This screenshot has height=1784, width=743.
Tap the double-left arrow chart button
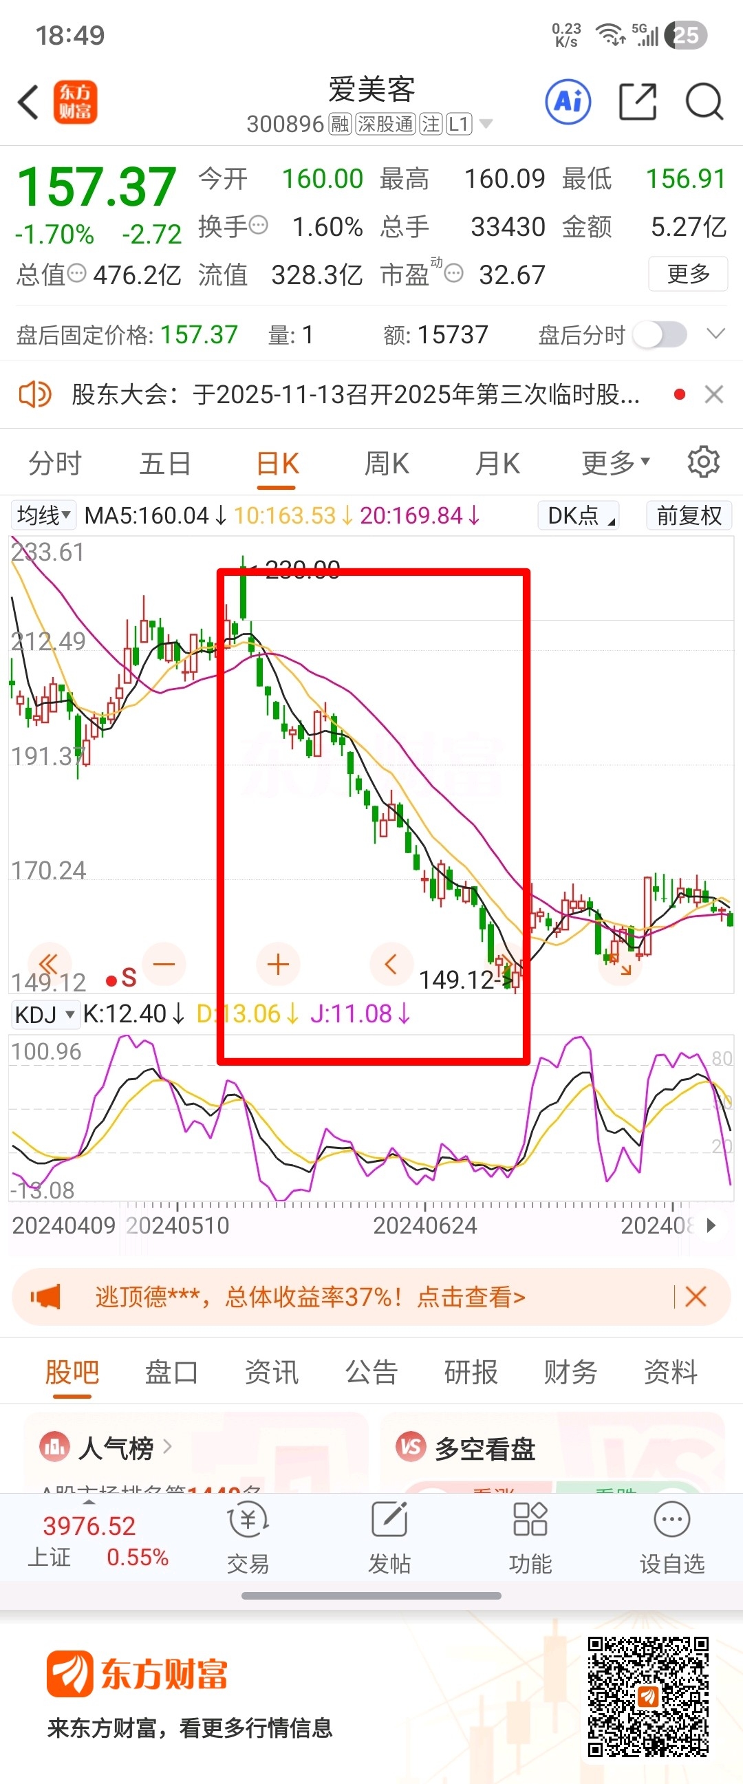tap(48, 963)
